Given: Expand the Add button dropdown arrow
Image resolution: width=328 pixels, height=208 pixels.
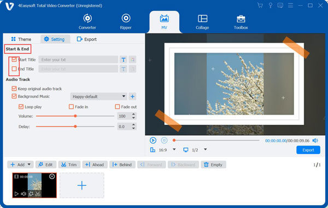Looking at the screenshot, I should (29, 164).
